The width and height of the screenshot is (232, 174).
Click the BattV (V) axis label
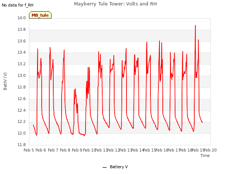[5, 81]
